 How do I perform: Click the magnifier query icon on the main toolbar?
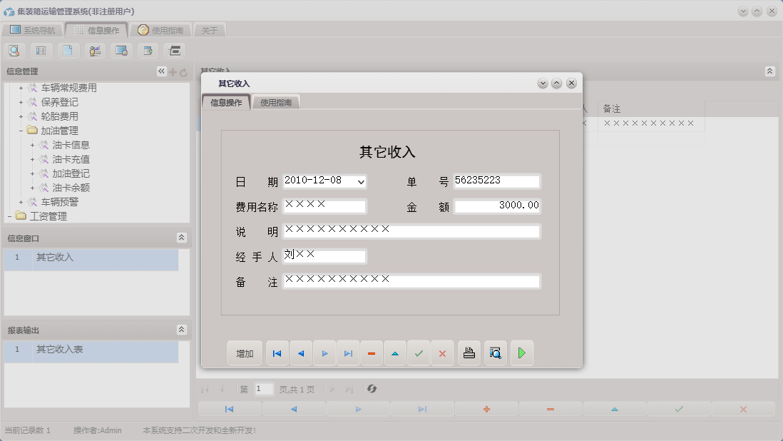pos(14,50)
